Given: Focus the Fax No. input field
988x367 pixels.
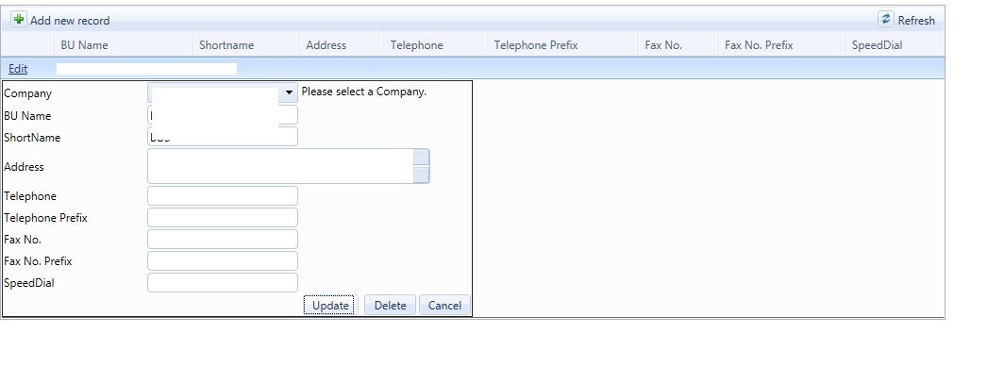Looking at the screenshot, I should click(223, 240).
